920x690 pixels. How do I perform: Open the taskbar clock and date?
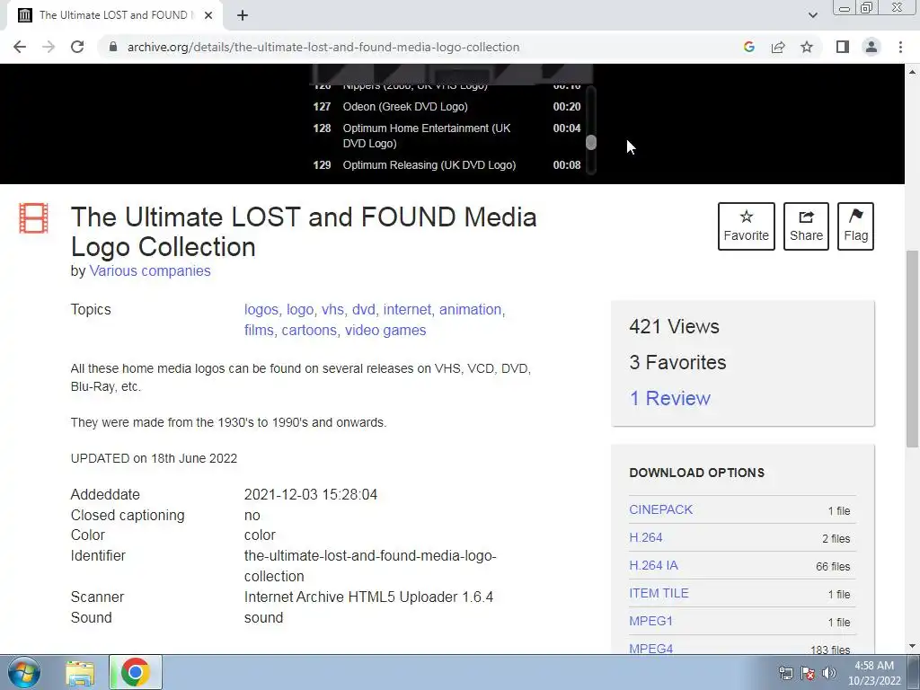(x=874, y=673)
